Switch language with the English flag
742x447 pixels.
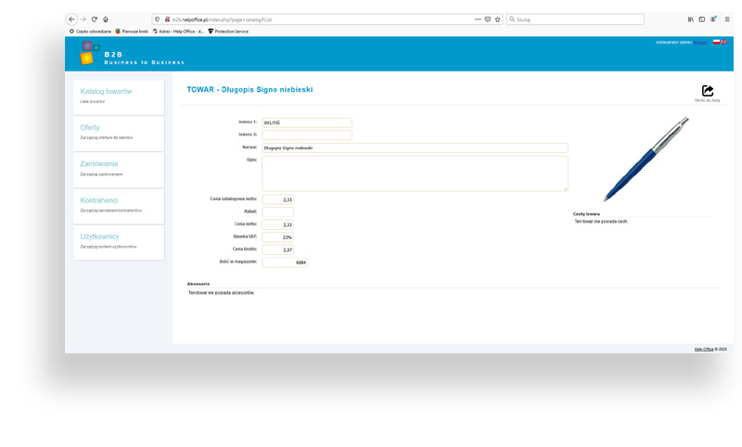[724, 42]
